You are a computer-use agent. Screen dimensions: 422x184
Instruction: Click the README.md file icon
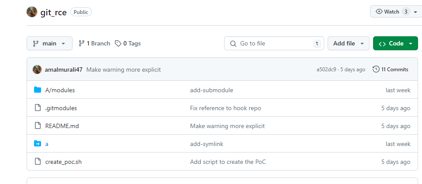pos(38,126)
